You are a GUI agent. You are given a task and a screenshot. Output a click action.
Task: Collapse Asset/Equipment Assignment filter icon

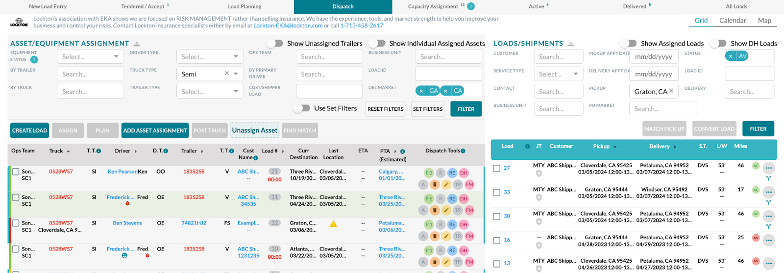pos(137,44)
